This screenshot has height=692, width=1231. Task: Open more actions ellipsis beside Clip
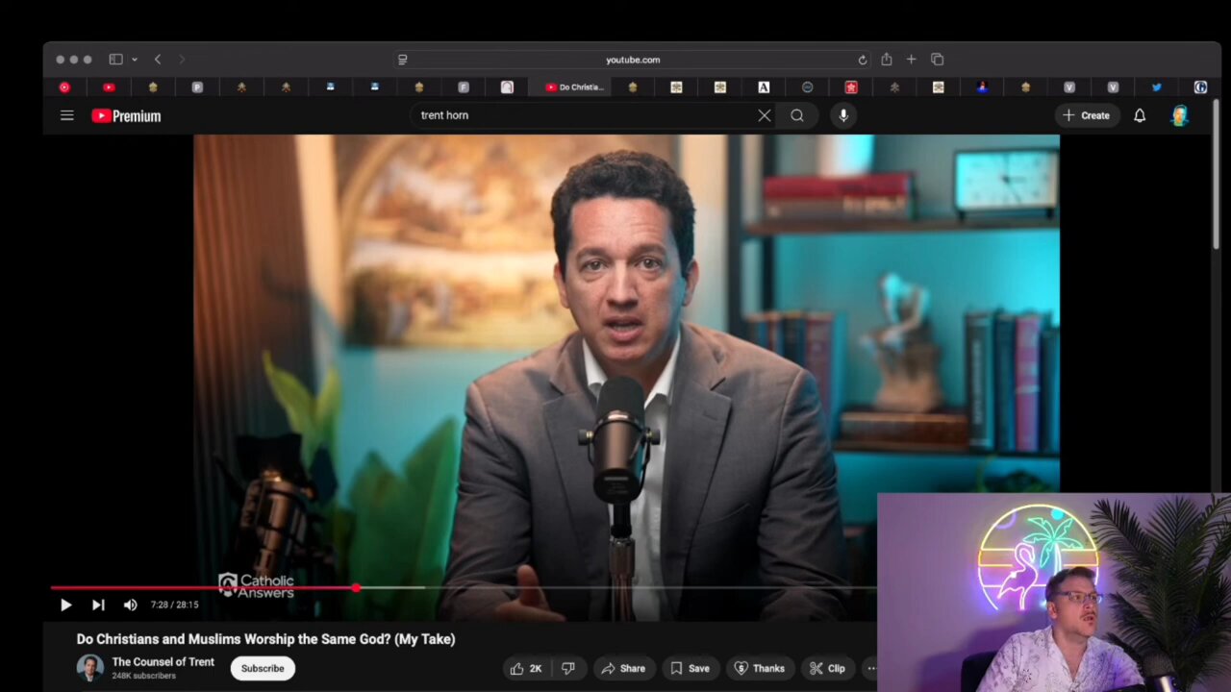pyautogui.click(x=871, y=668)
